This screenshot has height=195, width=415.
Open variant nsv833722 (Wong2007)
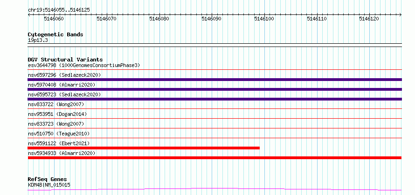click(56, 104)
